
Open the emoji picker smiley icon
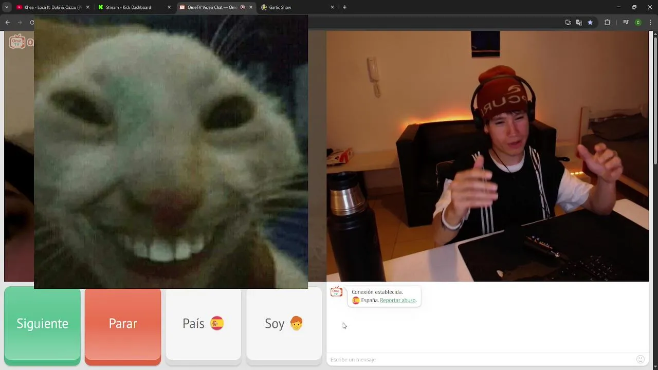(640, 359)
